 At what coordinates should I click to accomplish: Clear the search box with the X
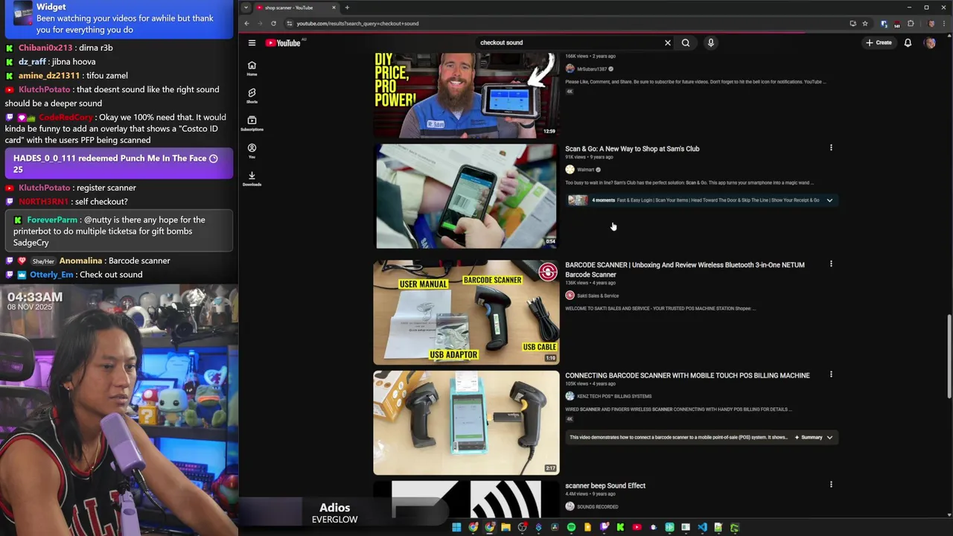[x=668, y=43]
